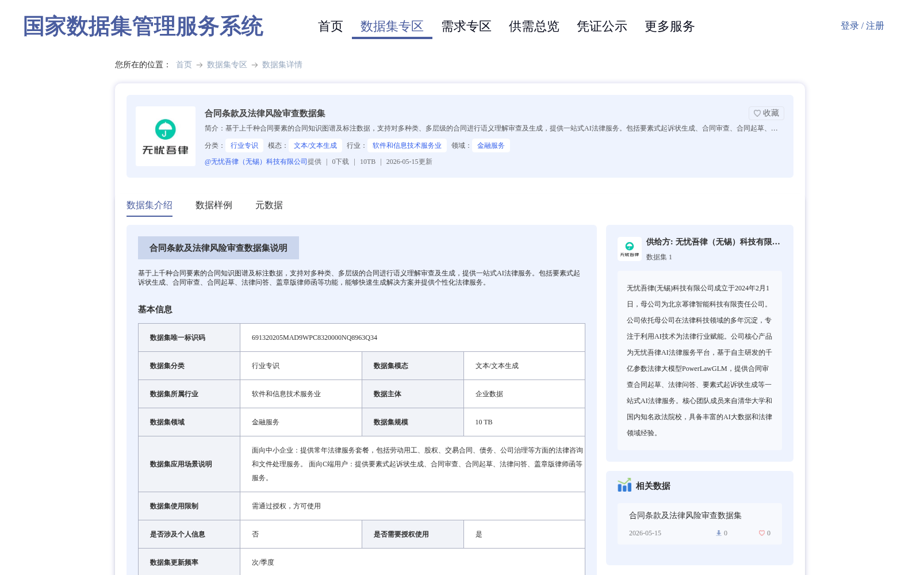Click the 基本信息 heading
The image size is (920, 575).
[155, 309]
